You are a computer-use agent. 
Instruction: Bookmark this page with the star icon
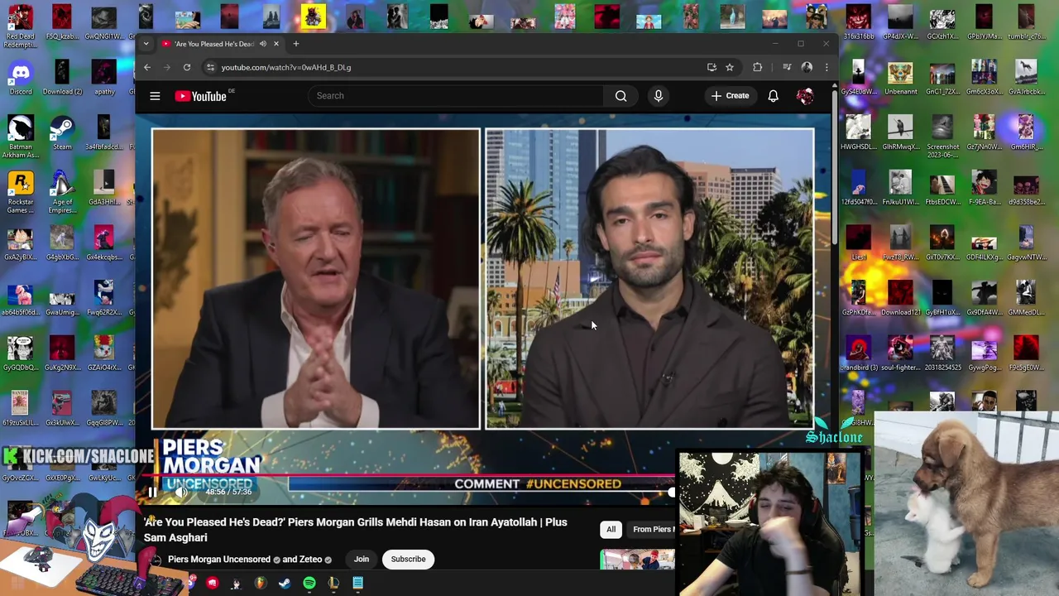tap(730, 67)
